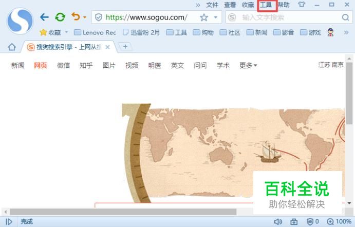Open the 影音 bookmark folder
355x227 pixels.
point(284,32)
